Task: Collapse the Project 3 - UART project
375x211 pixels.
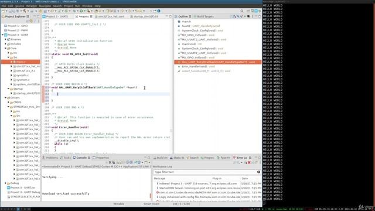Action: pos(2,35)
